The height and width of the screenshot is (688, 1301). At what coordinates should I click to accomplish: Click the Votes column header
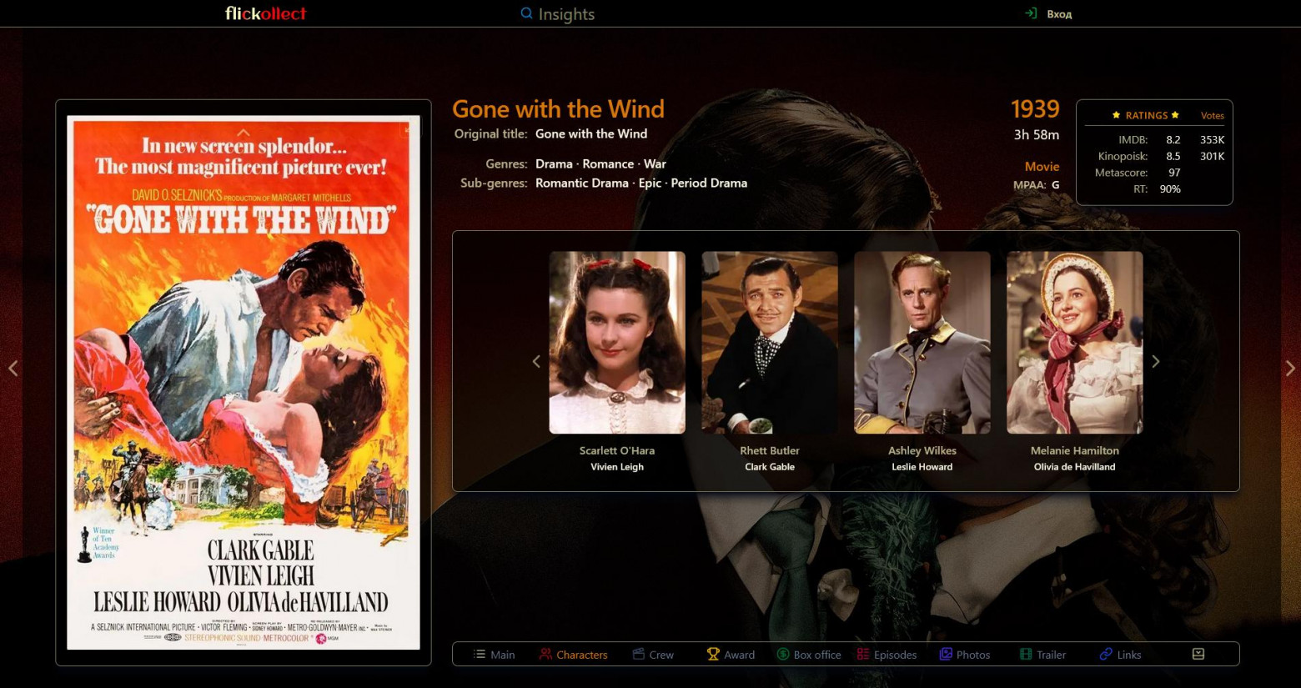coord(1213,116)
